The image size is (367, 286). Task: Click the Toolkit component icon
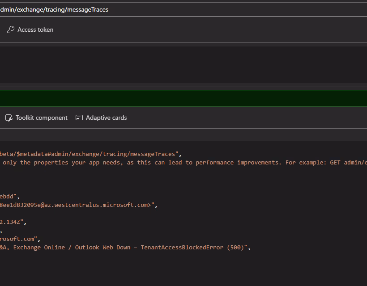tap(9, 118)
